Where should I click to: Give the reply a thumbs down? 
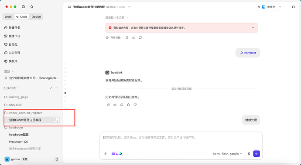pos(135,105)
